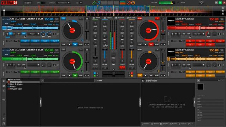This screenshot has height=127, width=226.
Task: Toggle the loop OUT button on deck 1
Action: [24, 34]
